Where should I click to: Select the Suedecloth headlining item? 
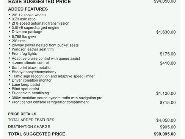[x=30, y=93]
